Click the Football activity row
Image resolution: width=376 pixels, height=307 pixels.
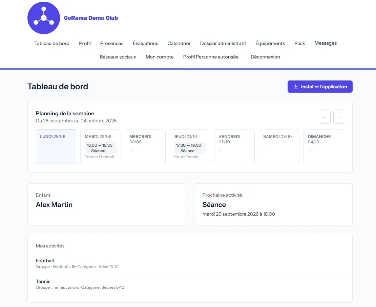pos(190,263)
